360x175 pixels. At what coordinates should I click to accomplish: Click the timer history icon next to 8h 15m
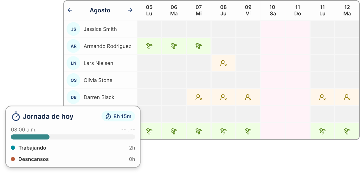click(108, 116)
